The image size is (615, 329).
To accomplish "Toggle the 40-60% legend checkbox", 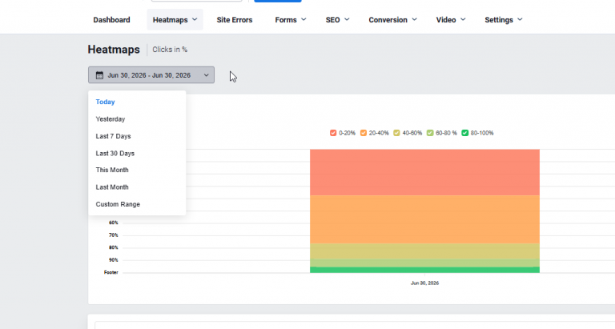I will 396,133.
